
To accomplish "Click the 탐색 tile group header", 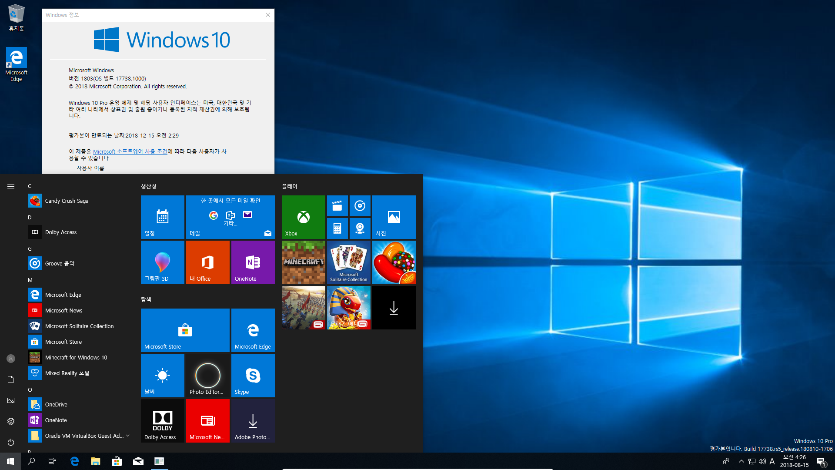I will coord(146,299).
